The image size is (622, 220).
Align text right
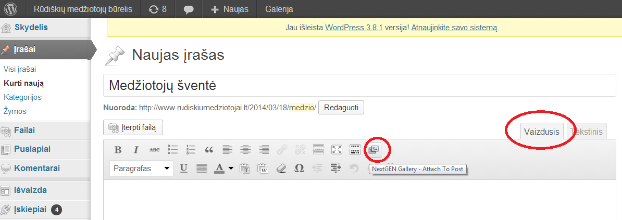click(264, 150)
